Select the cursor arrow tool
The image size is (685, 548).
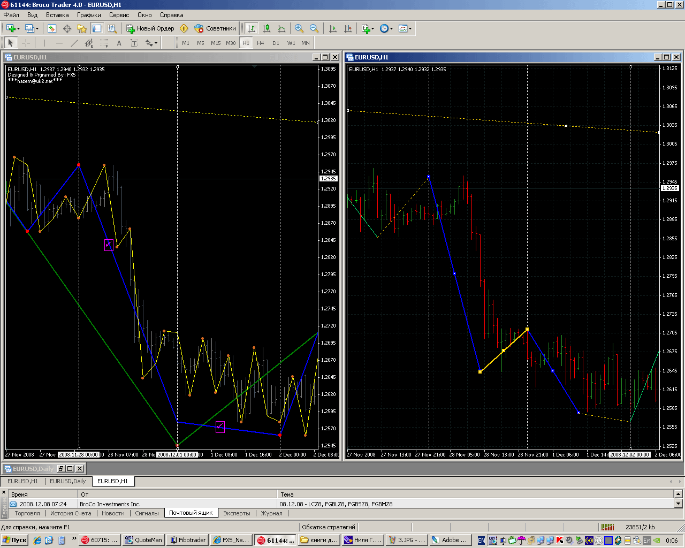[x=11, y=43]
